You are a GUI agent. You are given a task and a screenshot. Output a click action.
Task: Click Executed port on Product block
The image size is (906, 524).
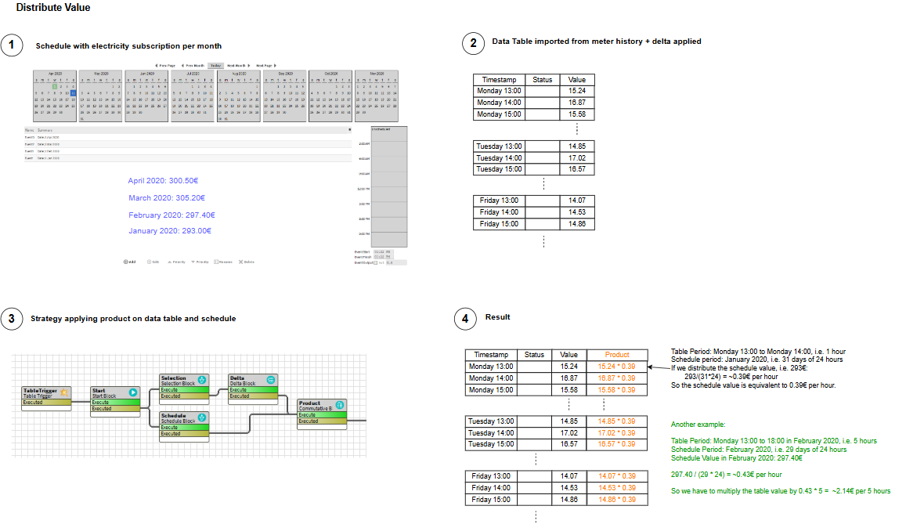321,421
